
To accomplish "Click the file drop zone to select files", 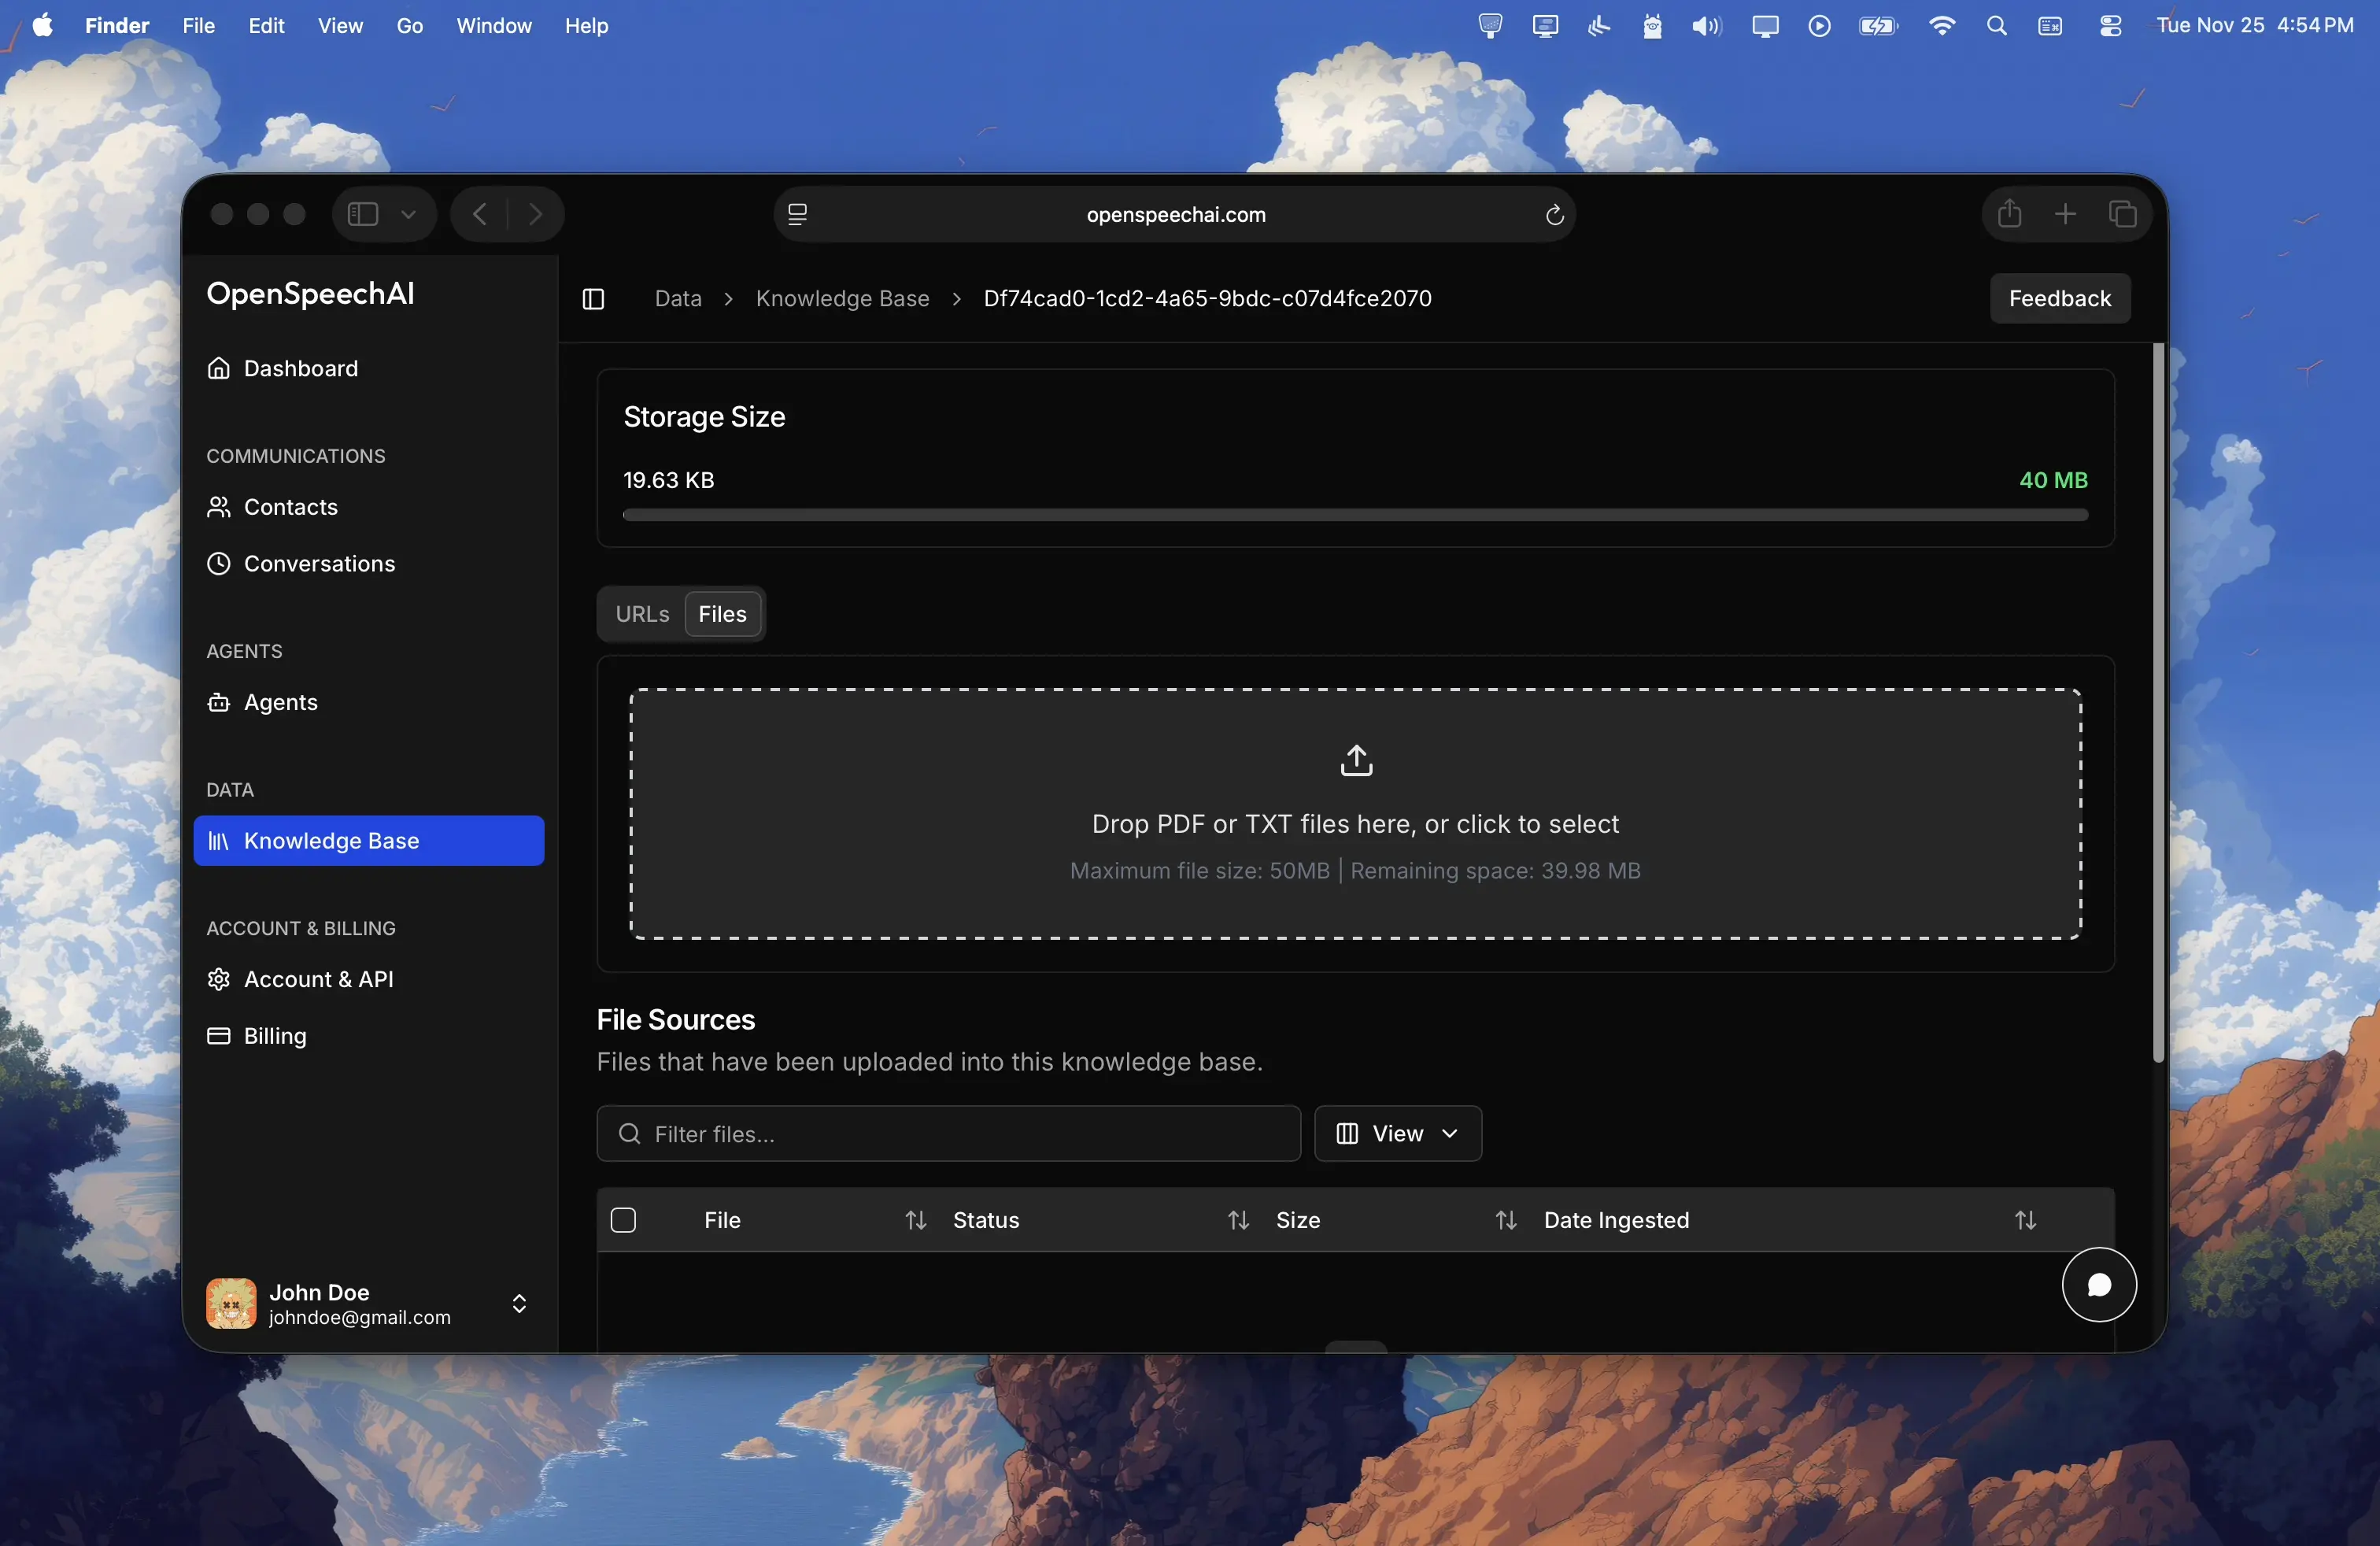I will (x=1355, y=813).
